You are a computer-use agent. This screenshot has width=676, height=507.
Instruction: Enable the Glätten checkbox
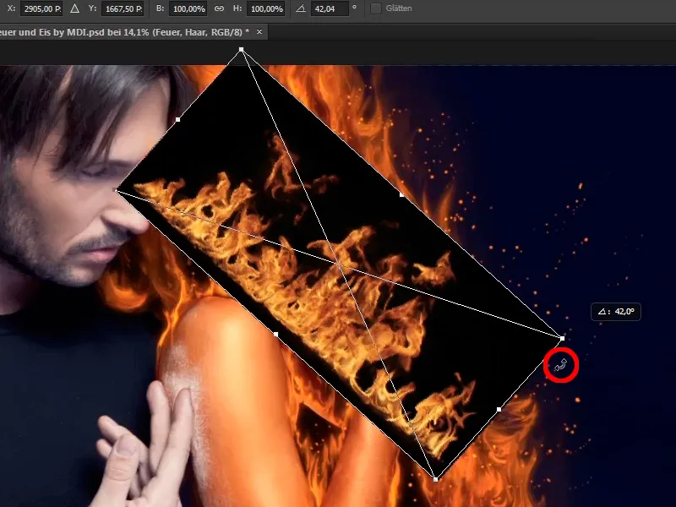(x=376, y=8)
